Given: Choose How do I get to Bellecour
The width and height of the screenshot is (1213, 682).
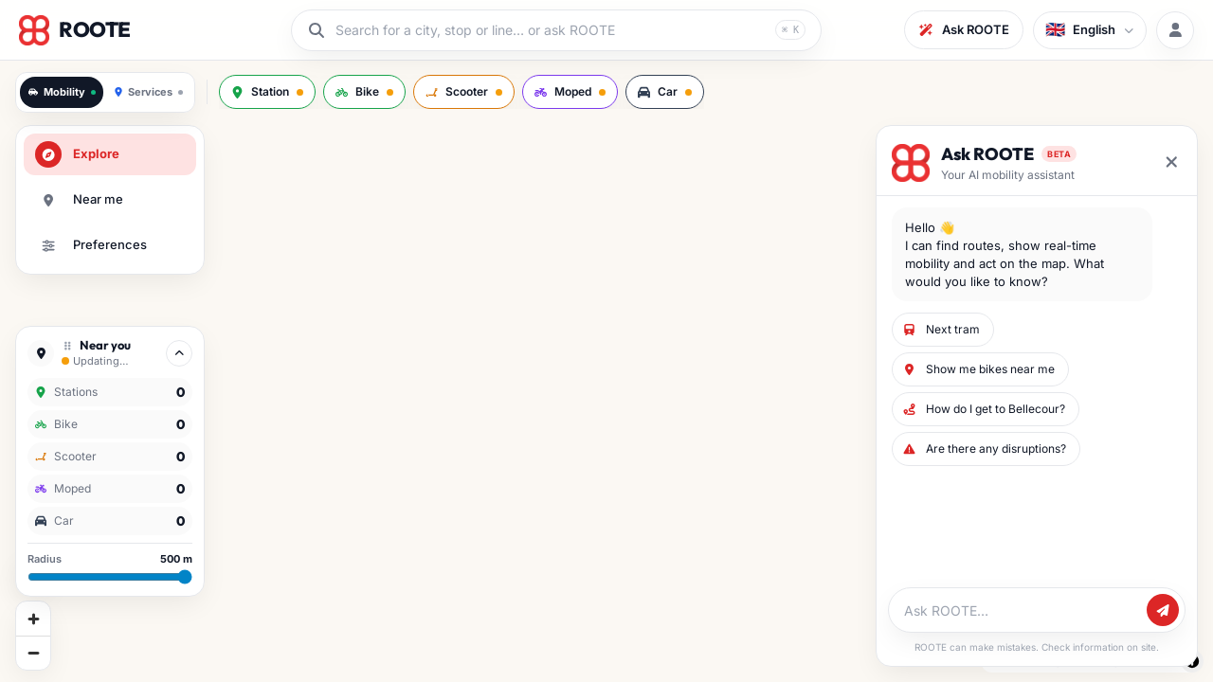Looking at the screenshot, I should pyautogui.click(x=986, y=409).
